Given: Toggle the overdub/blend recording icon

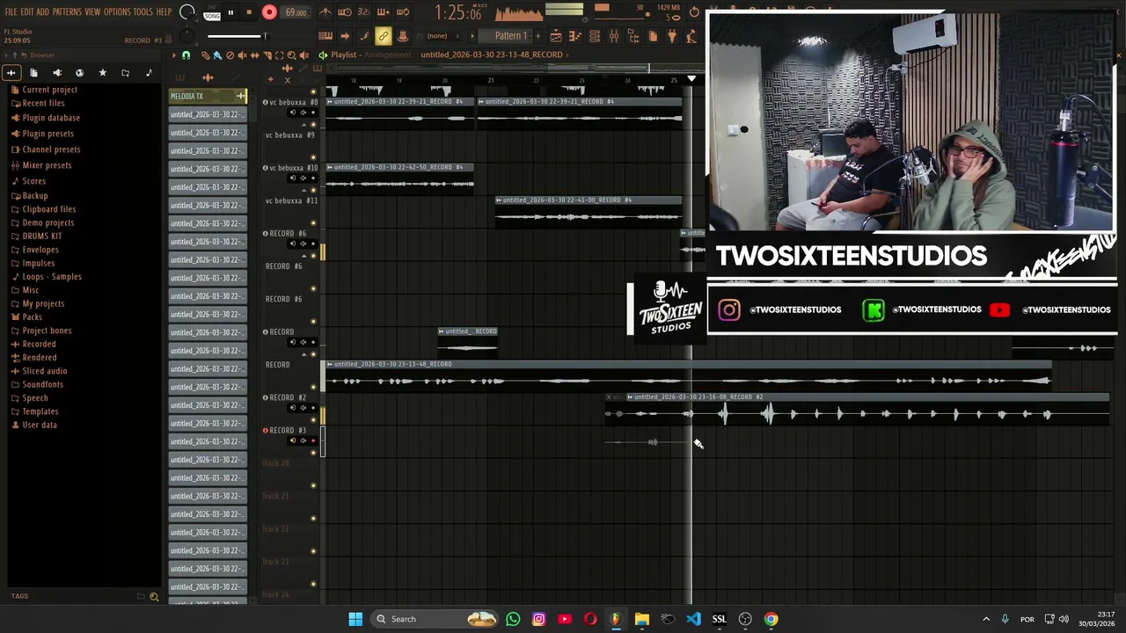Looking at the screenshot, I should click(384, 12).
